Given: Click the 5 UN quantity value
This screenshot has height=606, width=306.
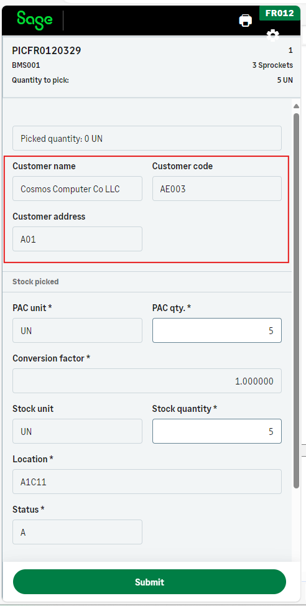Looking at the screenshot, I should (285, 80).
